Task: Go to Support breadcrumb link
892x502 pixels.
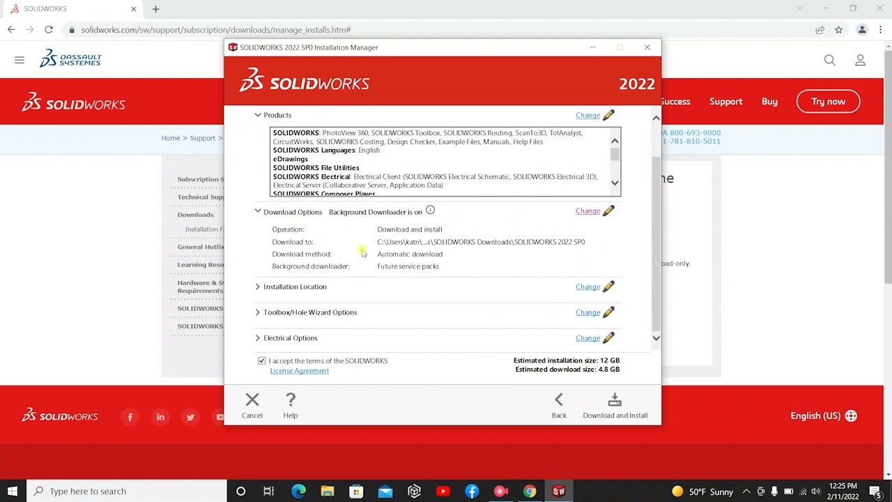Action: click(x=202, y=138)
